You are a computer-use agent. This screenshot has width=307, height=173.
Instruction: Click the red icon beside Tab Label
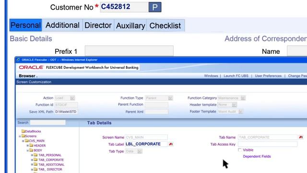(171, 144)
